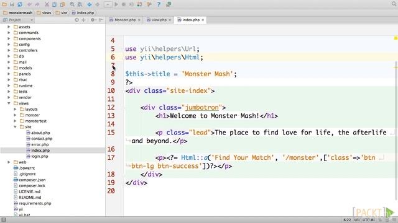Click the Forward navigation arrow
398x223 pixels.
(97, 4)
